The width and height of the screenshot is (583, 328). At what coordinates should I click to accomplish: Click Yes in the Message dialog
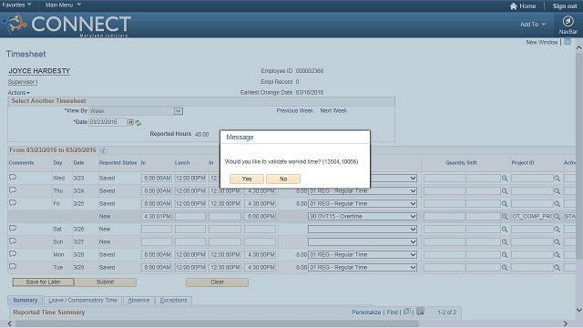[247, 179]
